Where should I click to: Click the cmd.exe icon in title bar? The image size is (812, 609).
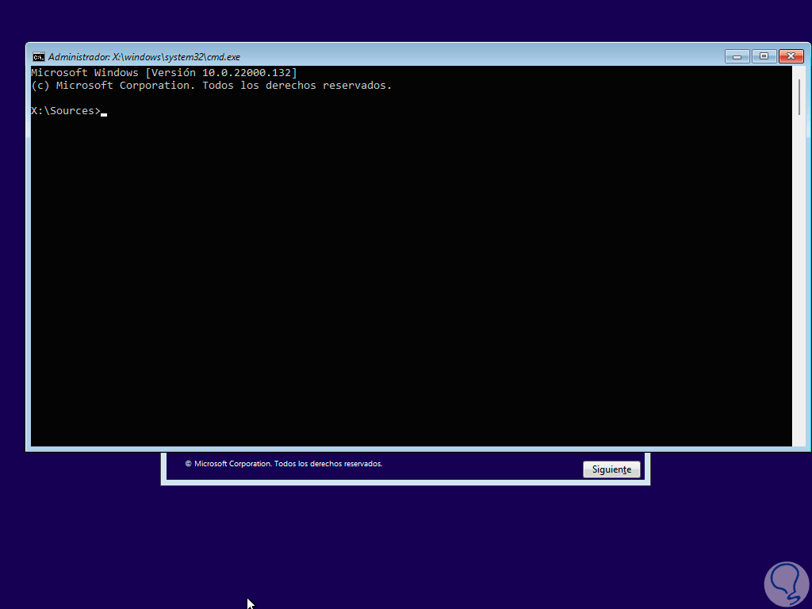click(x=38, y=57)
